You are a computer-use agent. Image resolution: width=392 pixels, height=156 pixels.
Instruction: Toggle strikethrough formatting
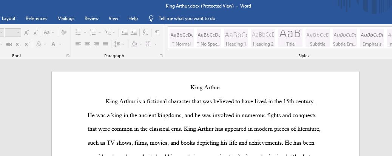tap(9, 44)
